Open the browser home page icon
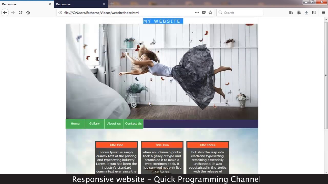The height and width of the screenshot is (184, 328). (28, 13)
